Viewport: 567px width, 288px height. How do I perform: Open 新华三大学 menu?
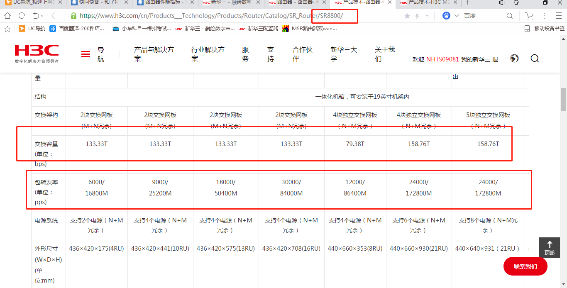[344, 54]
